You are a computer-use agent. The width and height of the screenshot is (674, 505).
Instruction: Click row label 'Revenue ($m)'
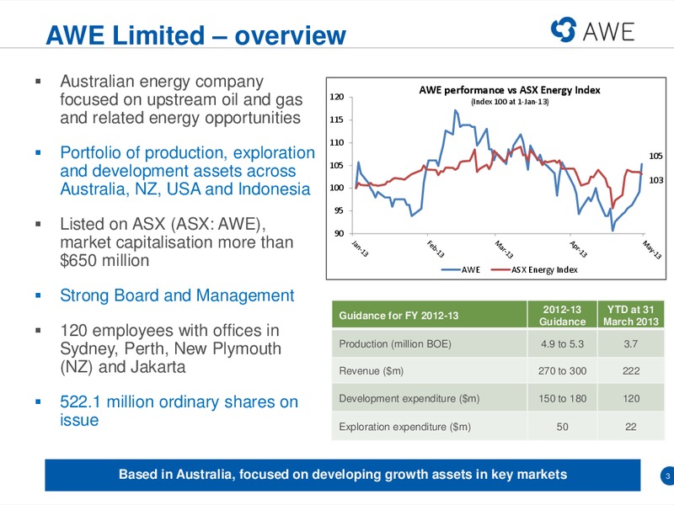(371, 371)
